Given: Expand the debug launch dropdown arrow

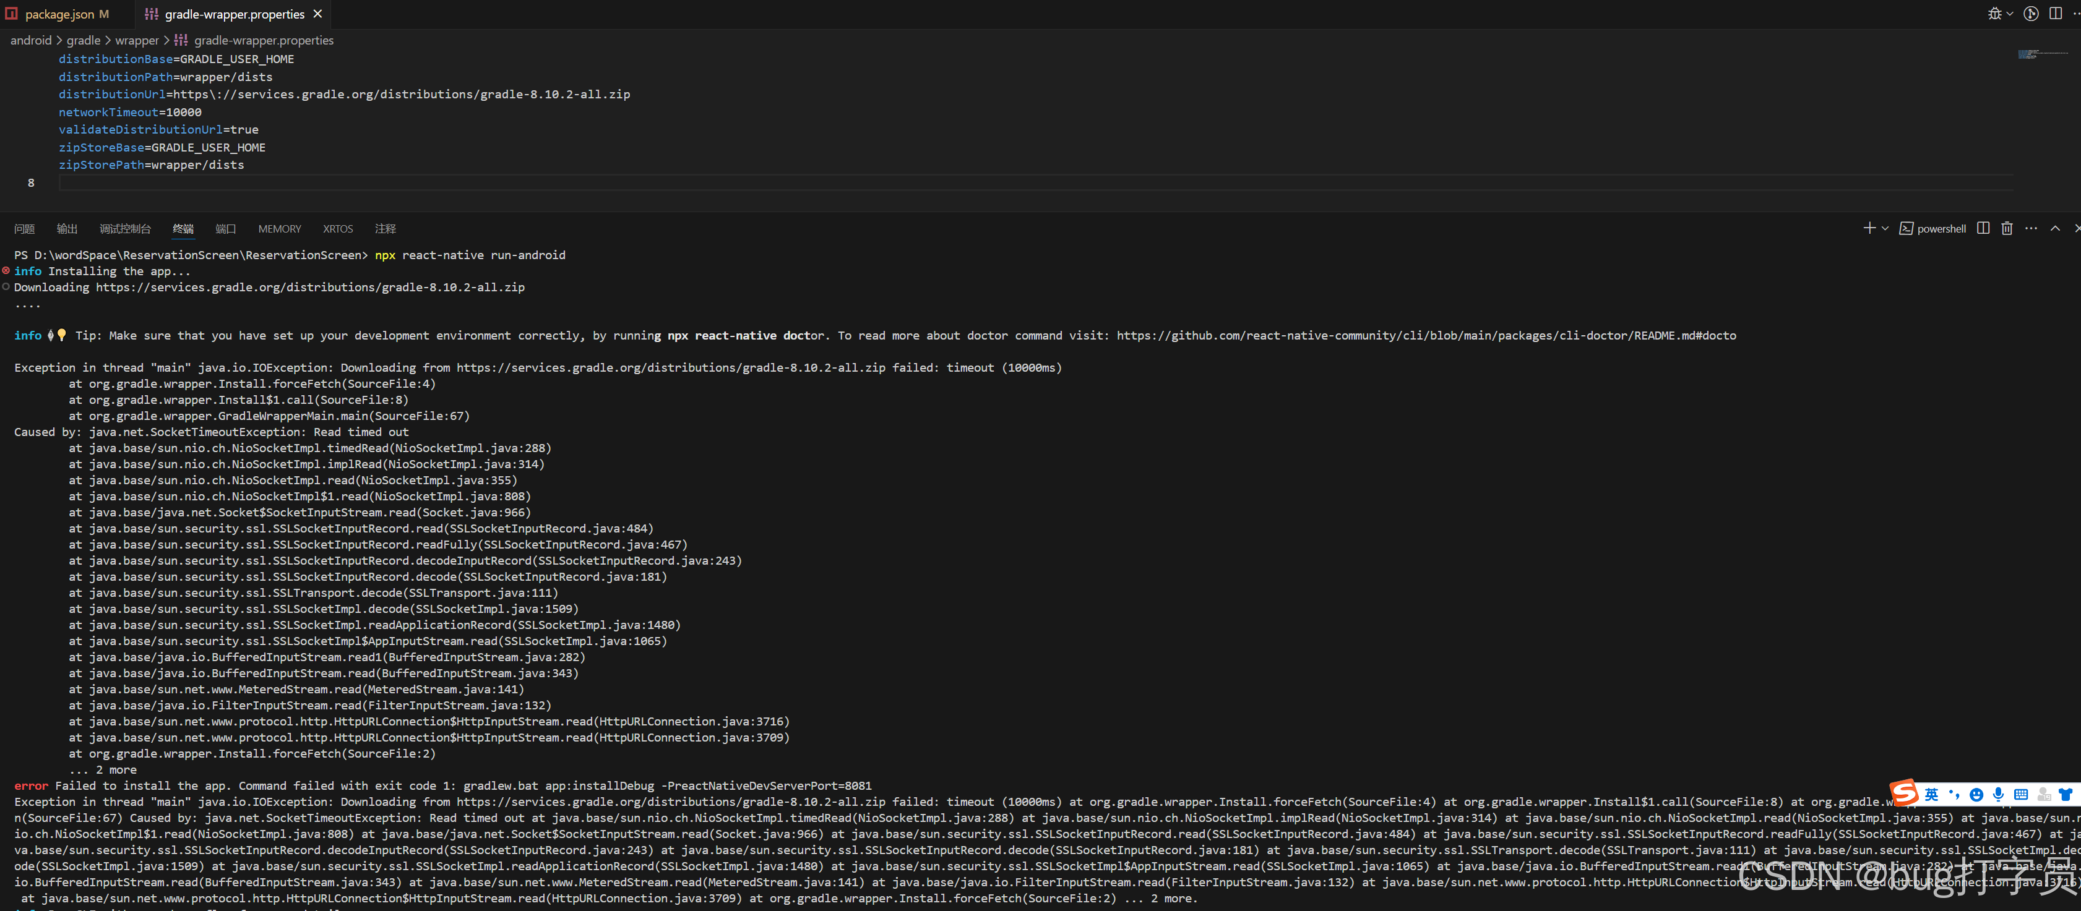Looking at the screenshot, I should coord(2010,14).
